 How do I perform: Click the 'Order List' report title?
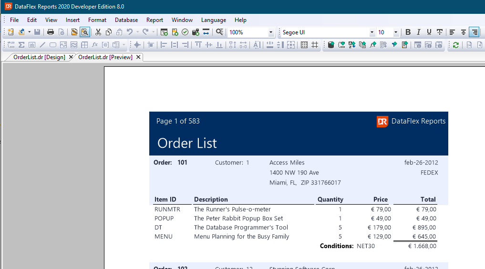(x=187, y=143)
